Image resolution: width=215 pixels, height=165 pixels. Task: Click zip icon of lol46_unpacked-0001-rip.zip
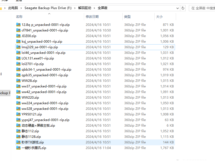pyautogui.click(x=18, y=53)
